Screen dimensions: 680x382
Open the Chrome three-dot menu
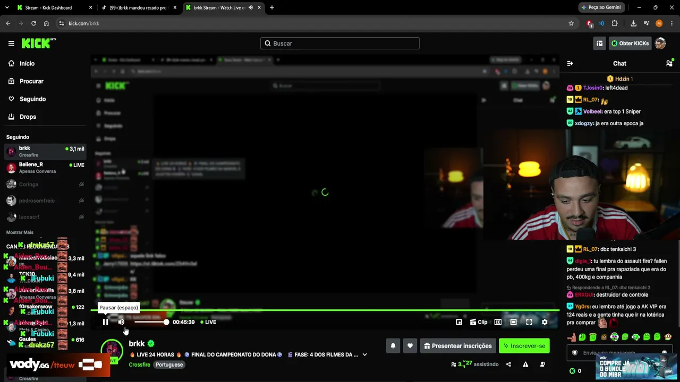(x=672, y=23)
